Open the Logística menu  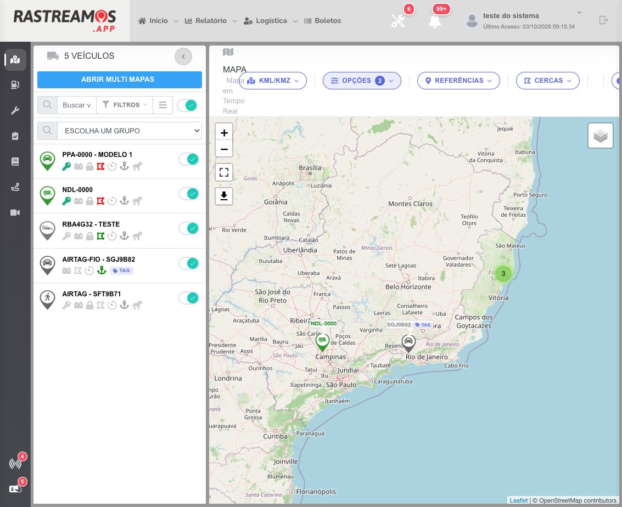[271, 21]
